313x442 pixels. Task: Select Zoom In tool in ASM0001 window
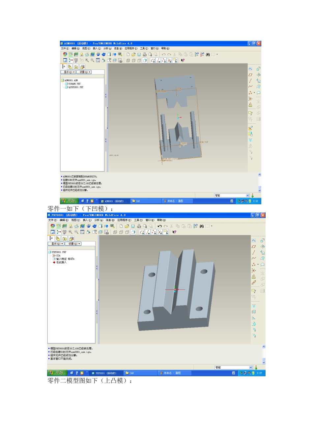87,61
